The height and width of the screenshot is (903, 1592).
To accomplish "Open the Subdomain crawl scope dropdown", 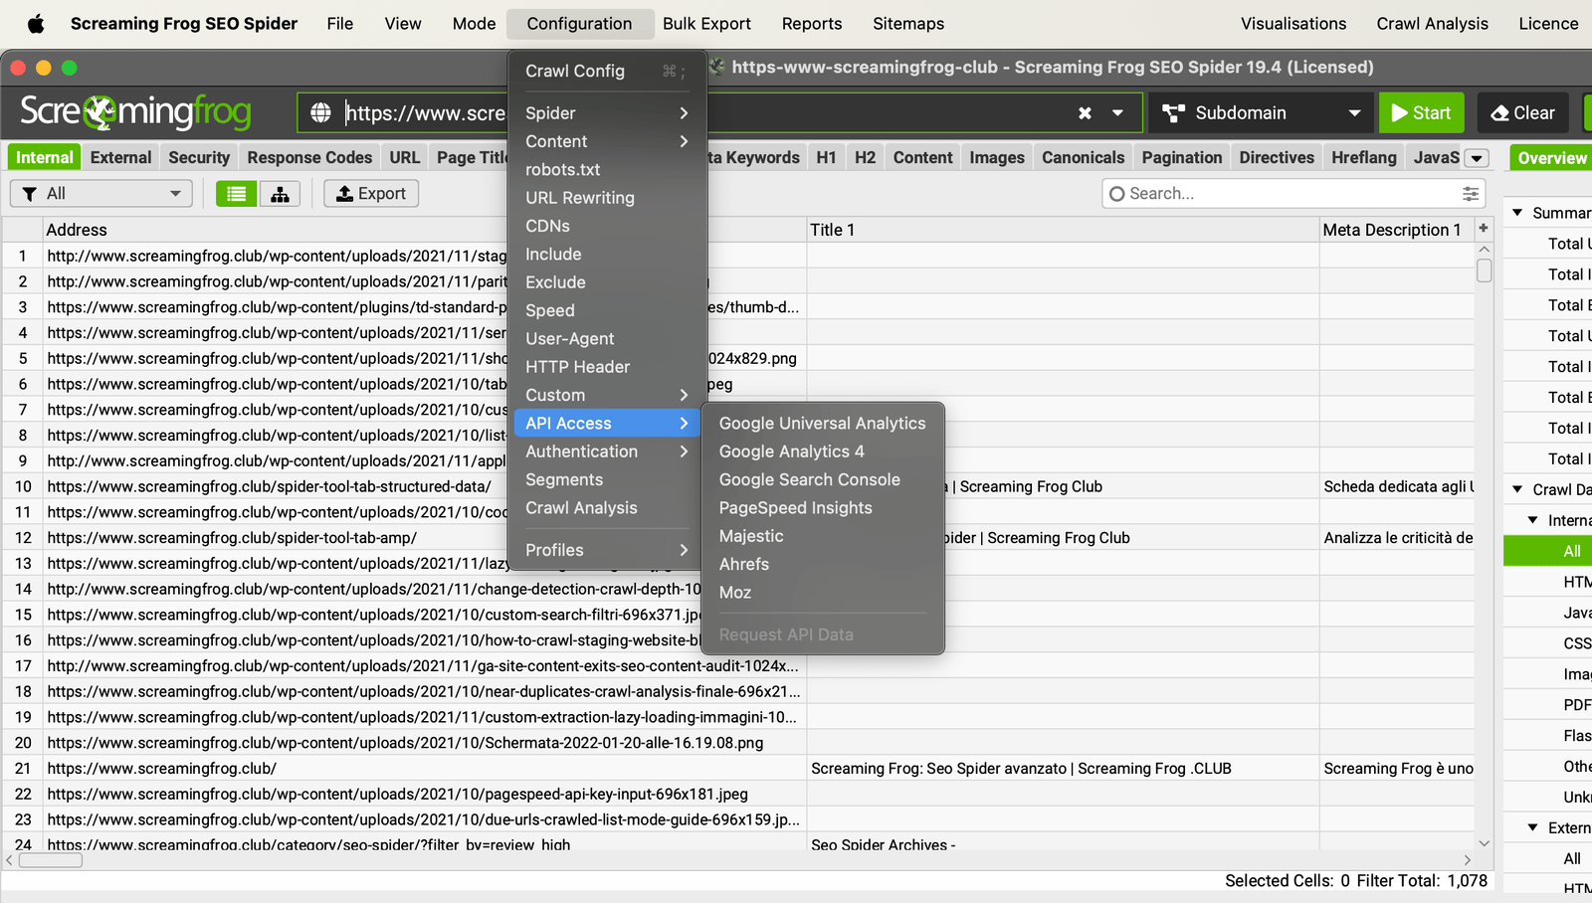I will coord(1260,112).
